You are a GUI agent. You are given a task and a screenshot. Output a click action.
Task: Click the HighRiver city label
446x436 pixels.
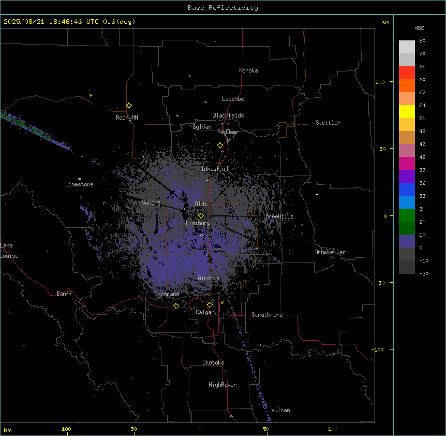coord(222,385)
